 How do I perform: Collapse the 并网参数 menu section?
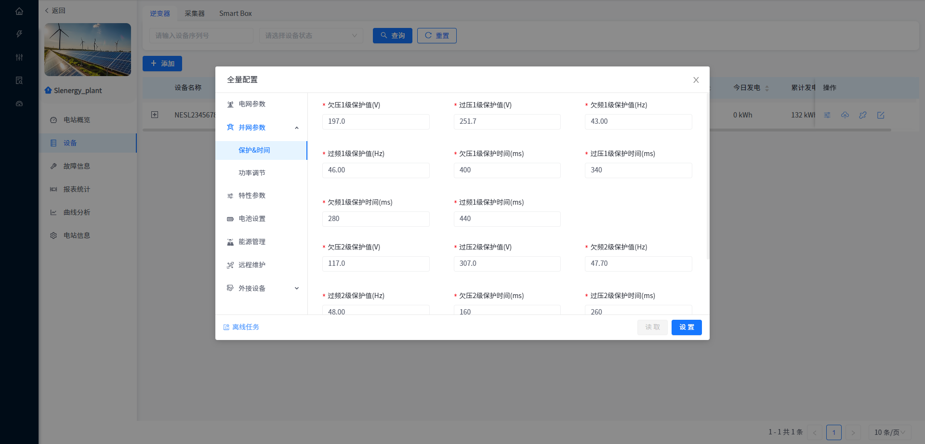tap(296, 128)
